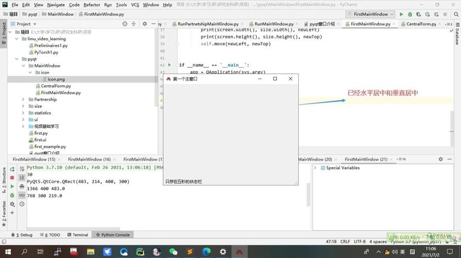Viewport: 461px width, 258px height.
Task: Collapse MainWindow folder in tree
Action: point(24,66)
